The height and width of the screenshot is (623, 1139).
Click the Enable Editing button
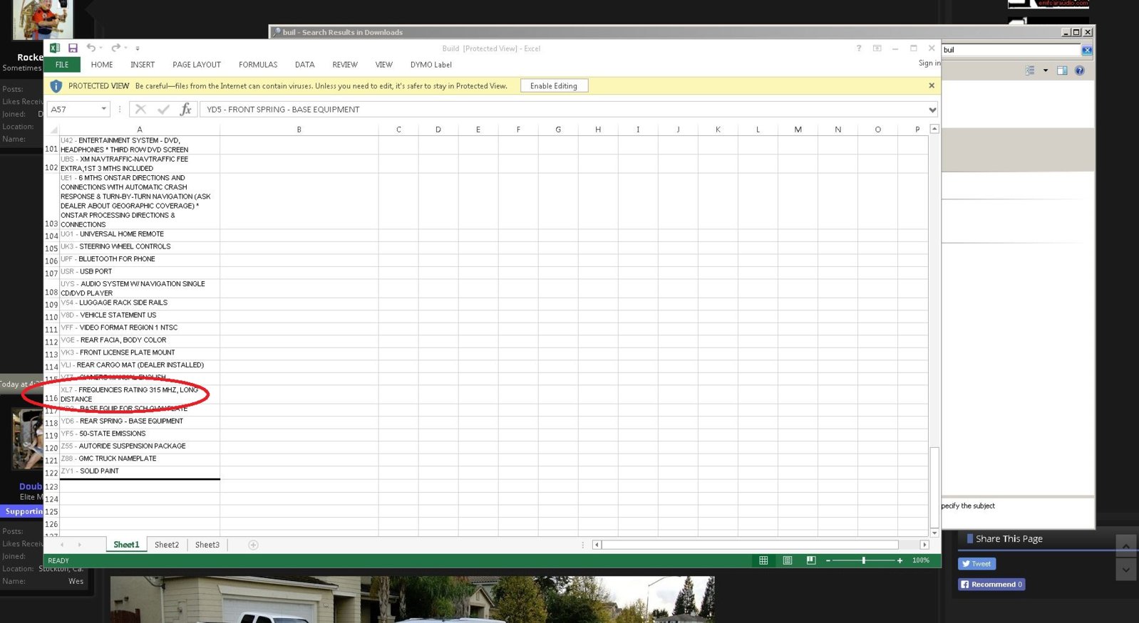point(554,86)
